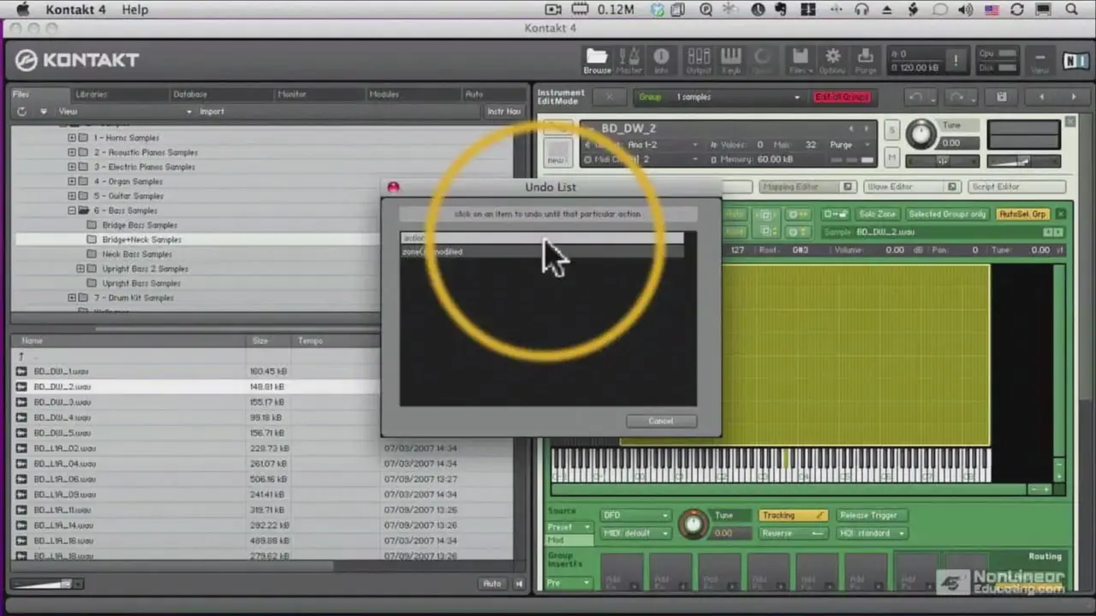Adjust the Source Tune knob
The width and height of the screenshot is (1096, 616).
[694, 524]
